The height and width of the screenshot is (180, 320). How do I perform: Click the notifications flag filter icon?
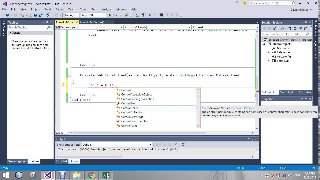pos(237,3)
